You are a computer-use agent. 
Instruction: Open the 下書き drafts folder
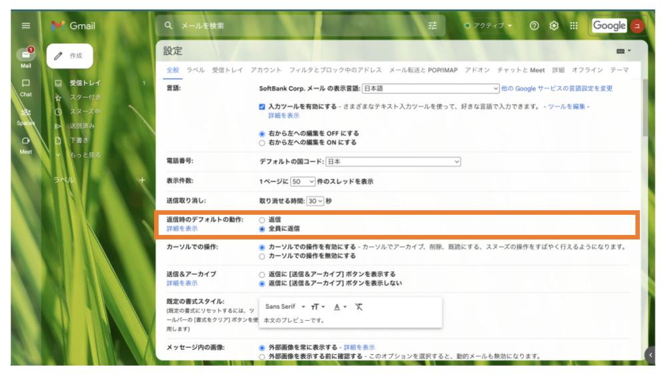tap(79, 140)
